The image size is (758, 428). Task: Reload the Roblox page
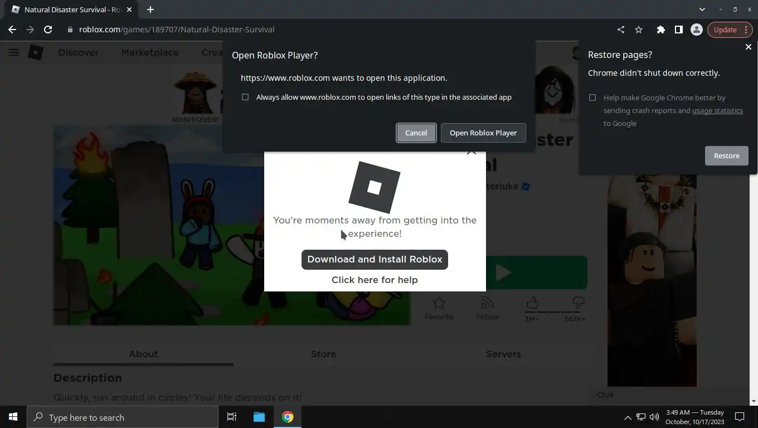click(48, 30)
